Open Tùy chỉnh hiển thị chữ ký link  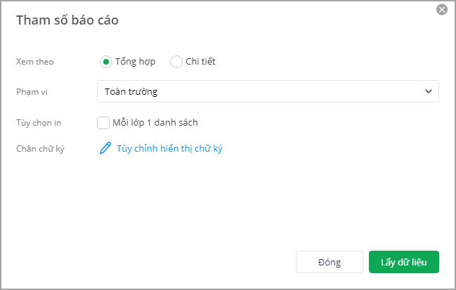[x=169, y=148]
